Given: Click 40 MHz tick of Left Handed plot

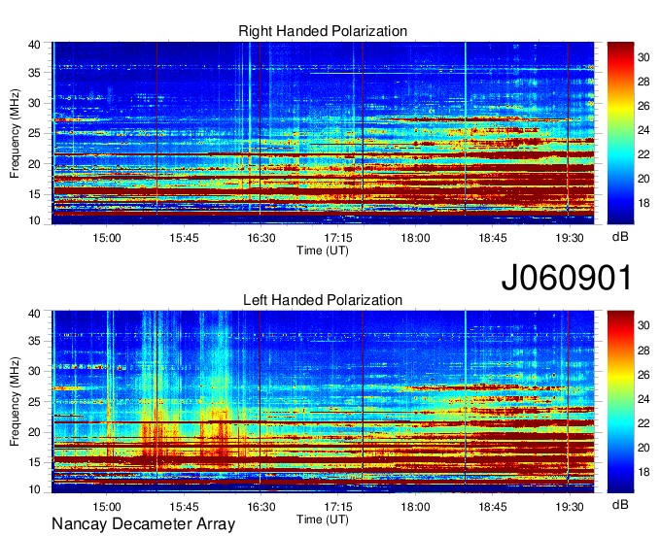Looking at the screenshot, I should 35,314.
